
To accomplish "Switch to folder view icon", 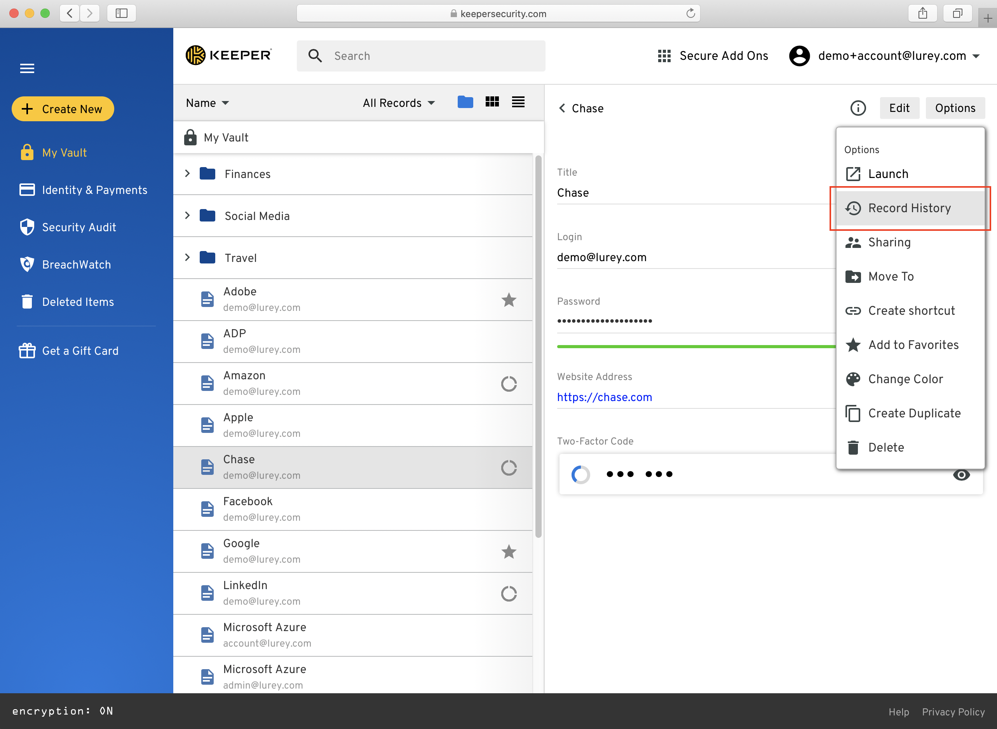I will (x=465, y=102).
